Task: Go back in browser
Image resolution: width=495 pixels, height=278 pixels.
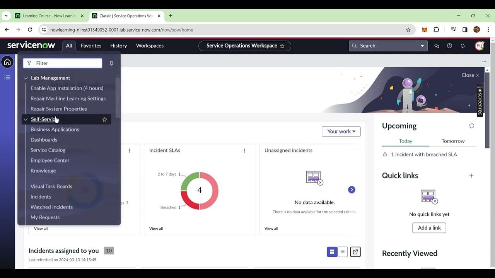Action: [x=7, y=30]
